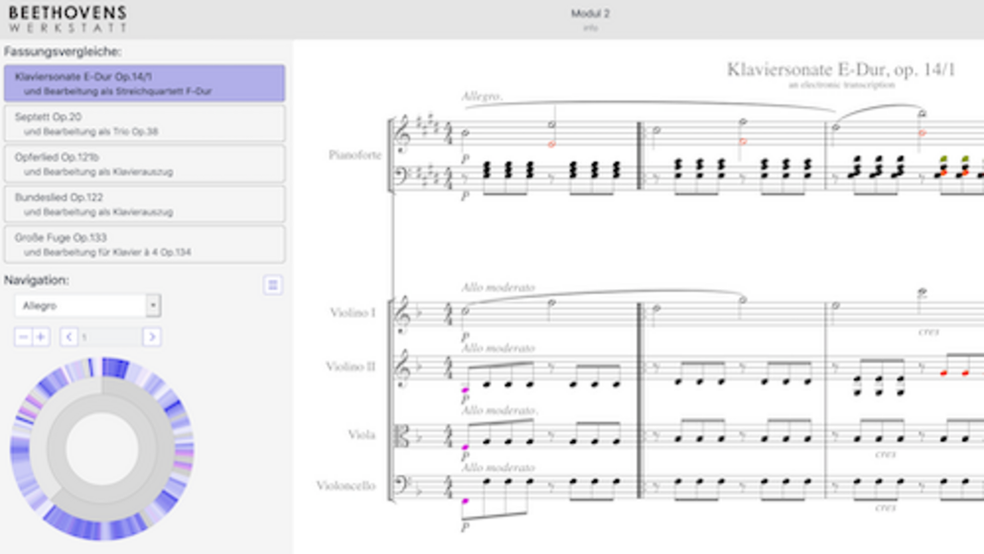The width and height of the screenshot is (984, 554).
Task: Zoom out with the minus button
Action: click(x=23, y=337)
